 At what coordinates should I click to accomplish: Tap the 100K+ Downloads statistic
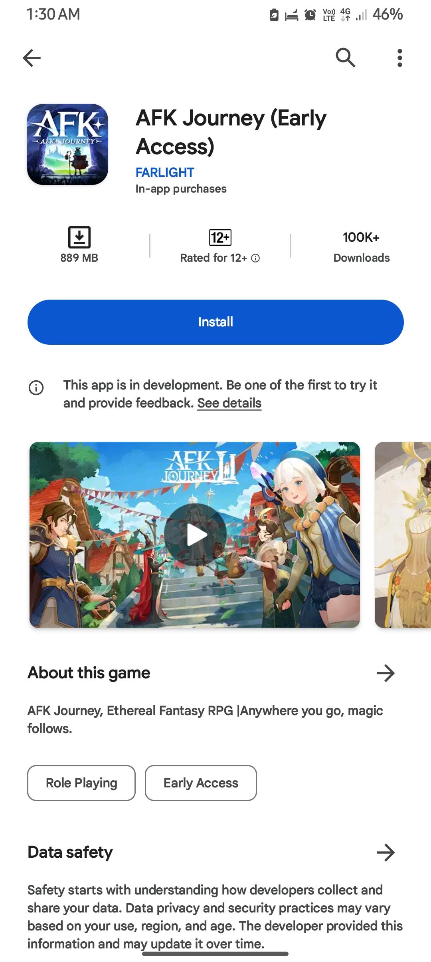coord(361,247)
